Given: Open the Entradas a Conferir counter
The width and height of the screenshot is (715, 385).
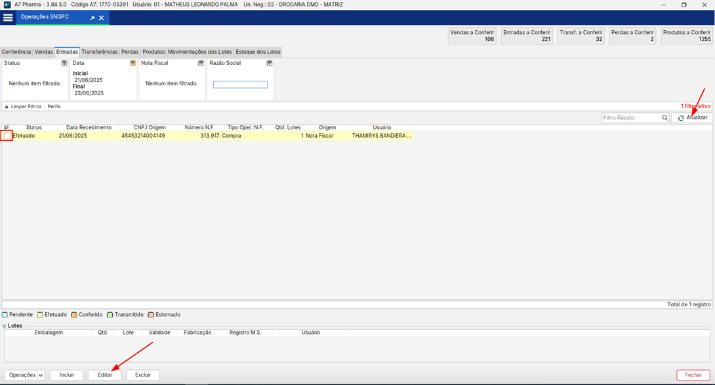Looking at the screenshot, I should (x=527, y=35).
